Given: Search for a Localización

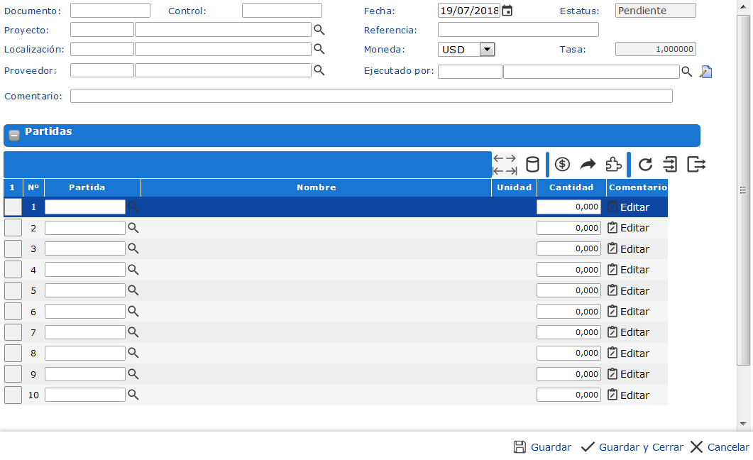Looking at the screenshot, I should coord(319,49).
